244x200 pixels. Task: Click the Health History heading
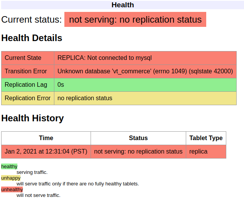click(x=32, y=118)
